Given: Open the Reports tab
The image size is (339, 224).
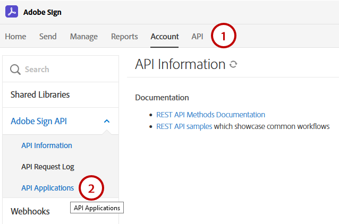Looking at the screenshot, I should tap(124, 37).
